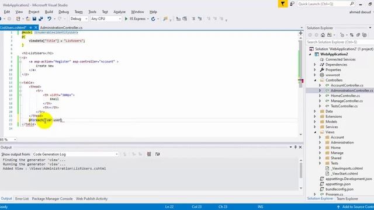Screen dimensions: 374x210
Task: Expand the Administration views folder
Action: coord(320,142)
